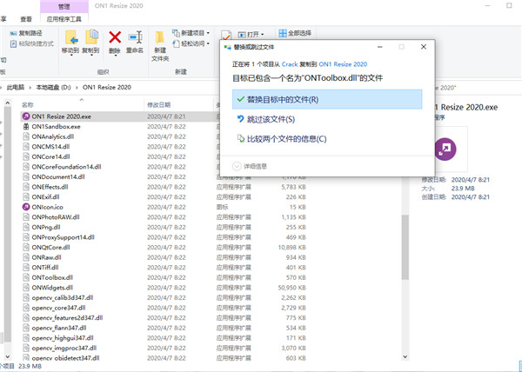The image size is (522, 372).
Task: Click the Crack source folder link
Action: [290, 64]
